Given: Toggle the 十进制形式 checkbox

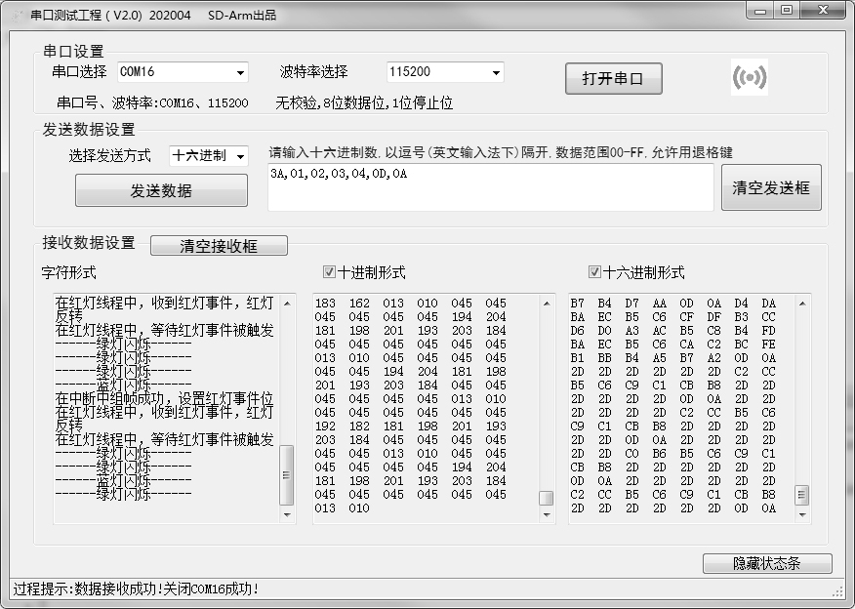Looking at the screenshot, I should (x=329, y=272).
